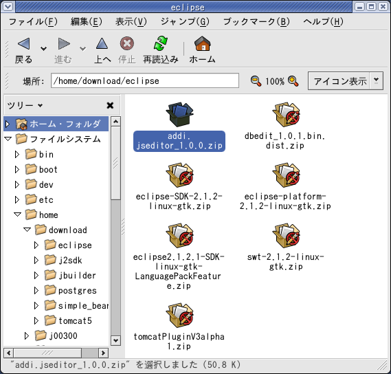Image resolution: width=391 pixels, height=374 pixels.
Task: Click tree scrollbar down arrow
Action: [115, 340]
